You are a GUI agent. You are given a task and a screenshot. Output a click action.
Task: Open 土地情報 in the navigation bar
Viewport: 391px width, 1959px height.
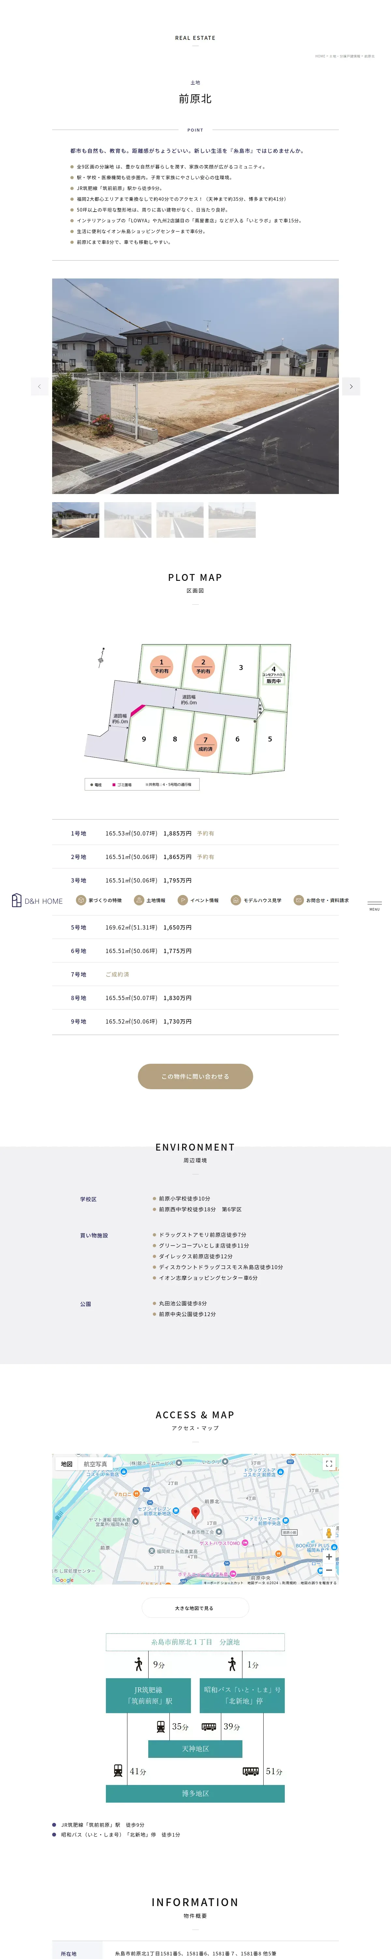click(x=150, y=900)
